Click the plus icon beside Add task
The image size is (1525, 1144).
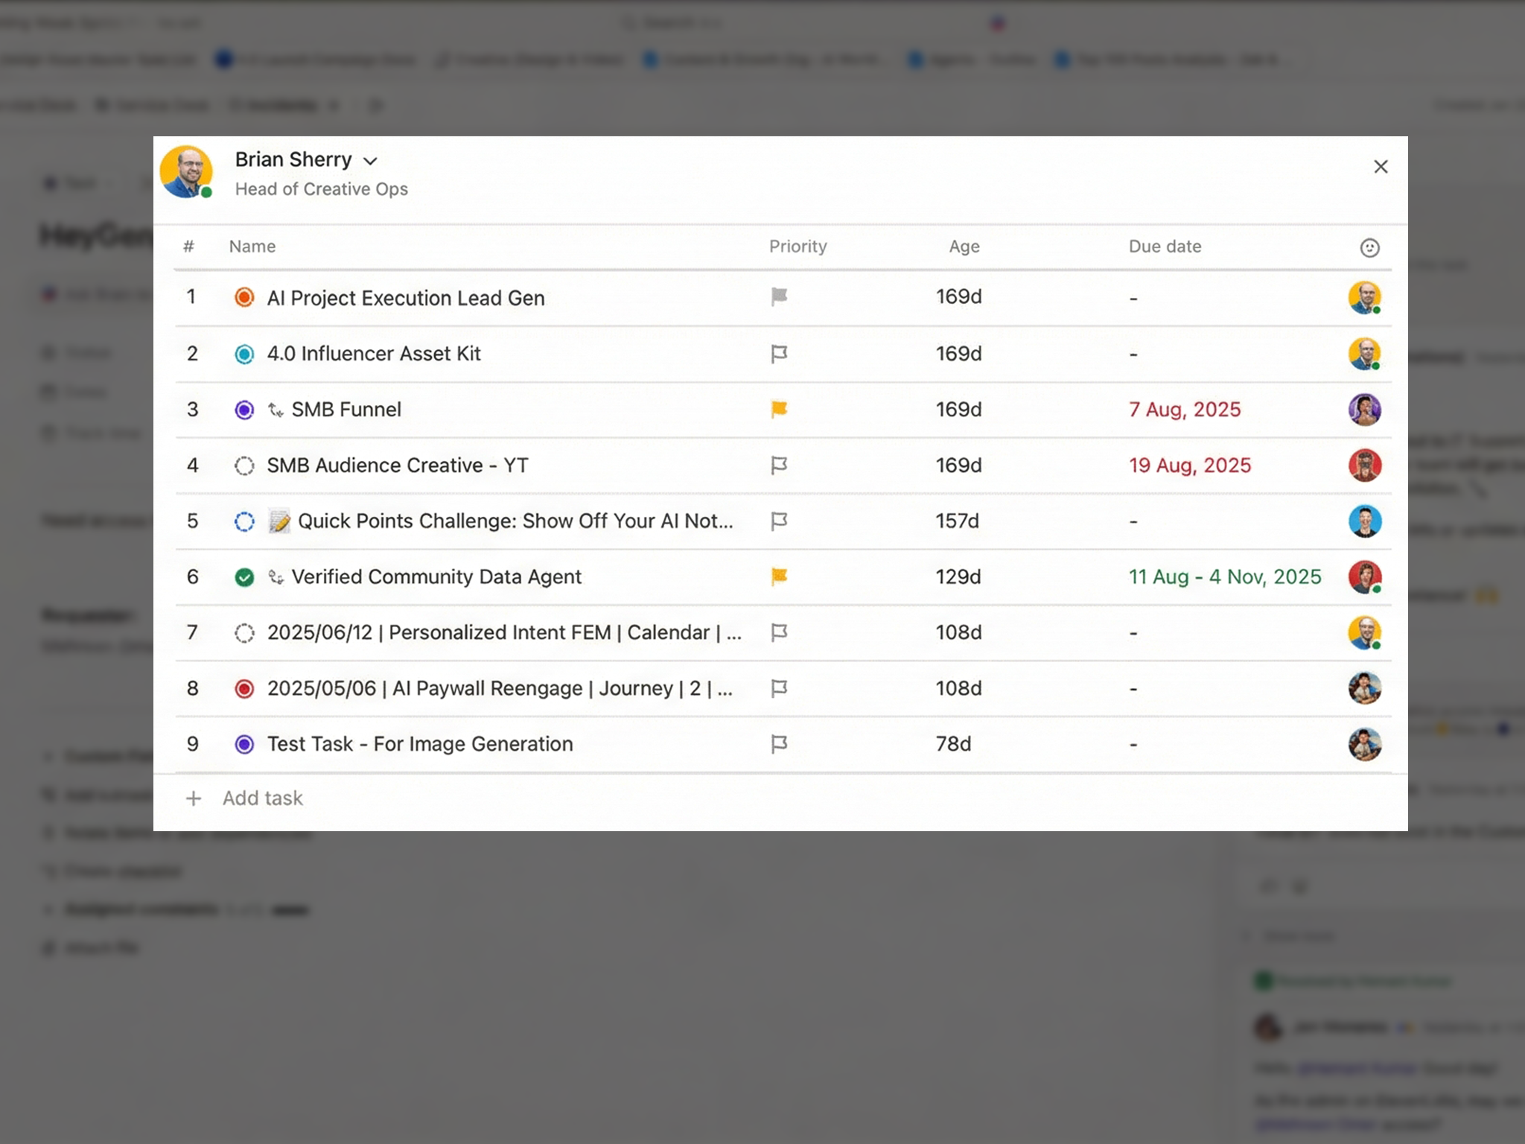[x=194, y=798]
